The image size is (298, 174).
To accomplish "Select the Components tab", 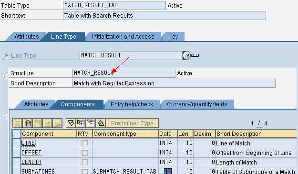I will click(78, 104).
